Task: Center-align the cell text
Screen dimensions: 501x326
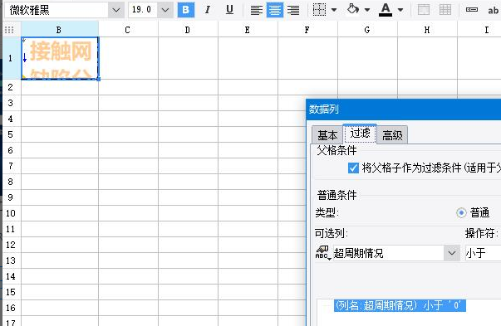Action: tap(275, 10)
